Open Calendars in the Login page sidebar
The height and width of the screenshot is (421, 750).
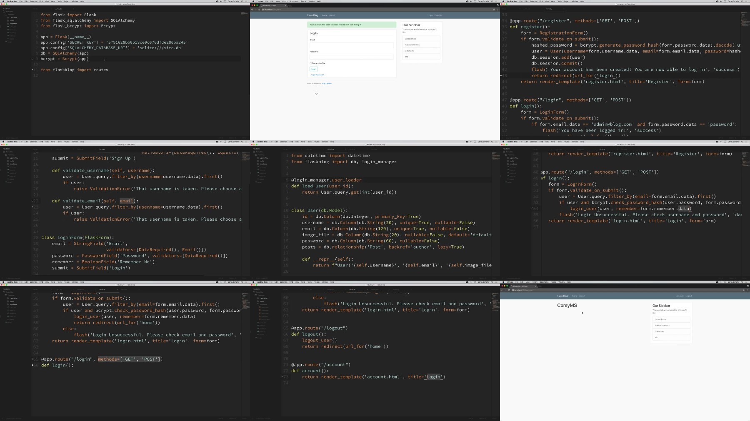[421, 51]
